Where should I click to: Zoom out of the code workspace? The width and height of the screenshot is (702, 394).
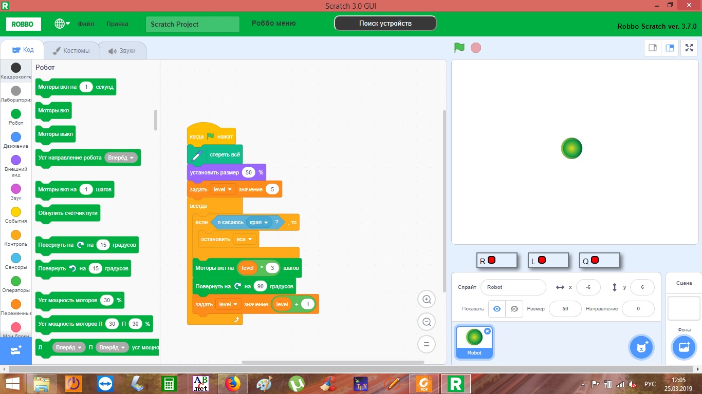pyautogui.click(x=426, y=322)
